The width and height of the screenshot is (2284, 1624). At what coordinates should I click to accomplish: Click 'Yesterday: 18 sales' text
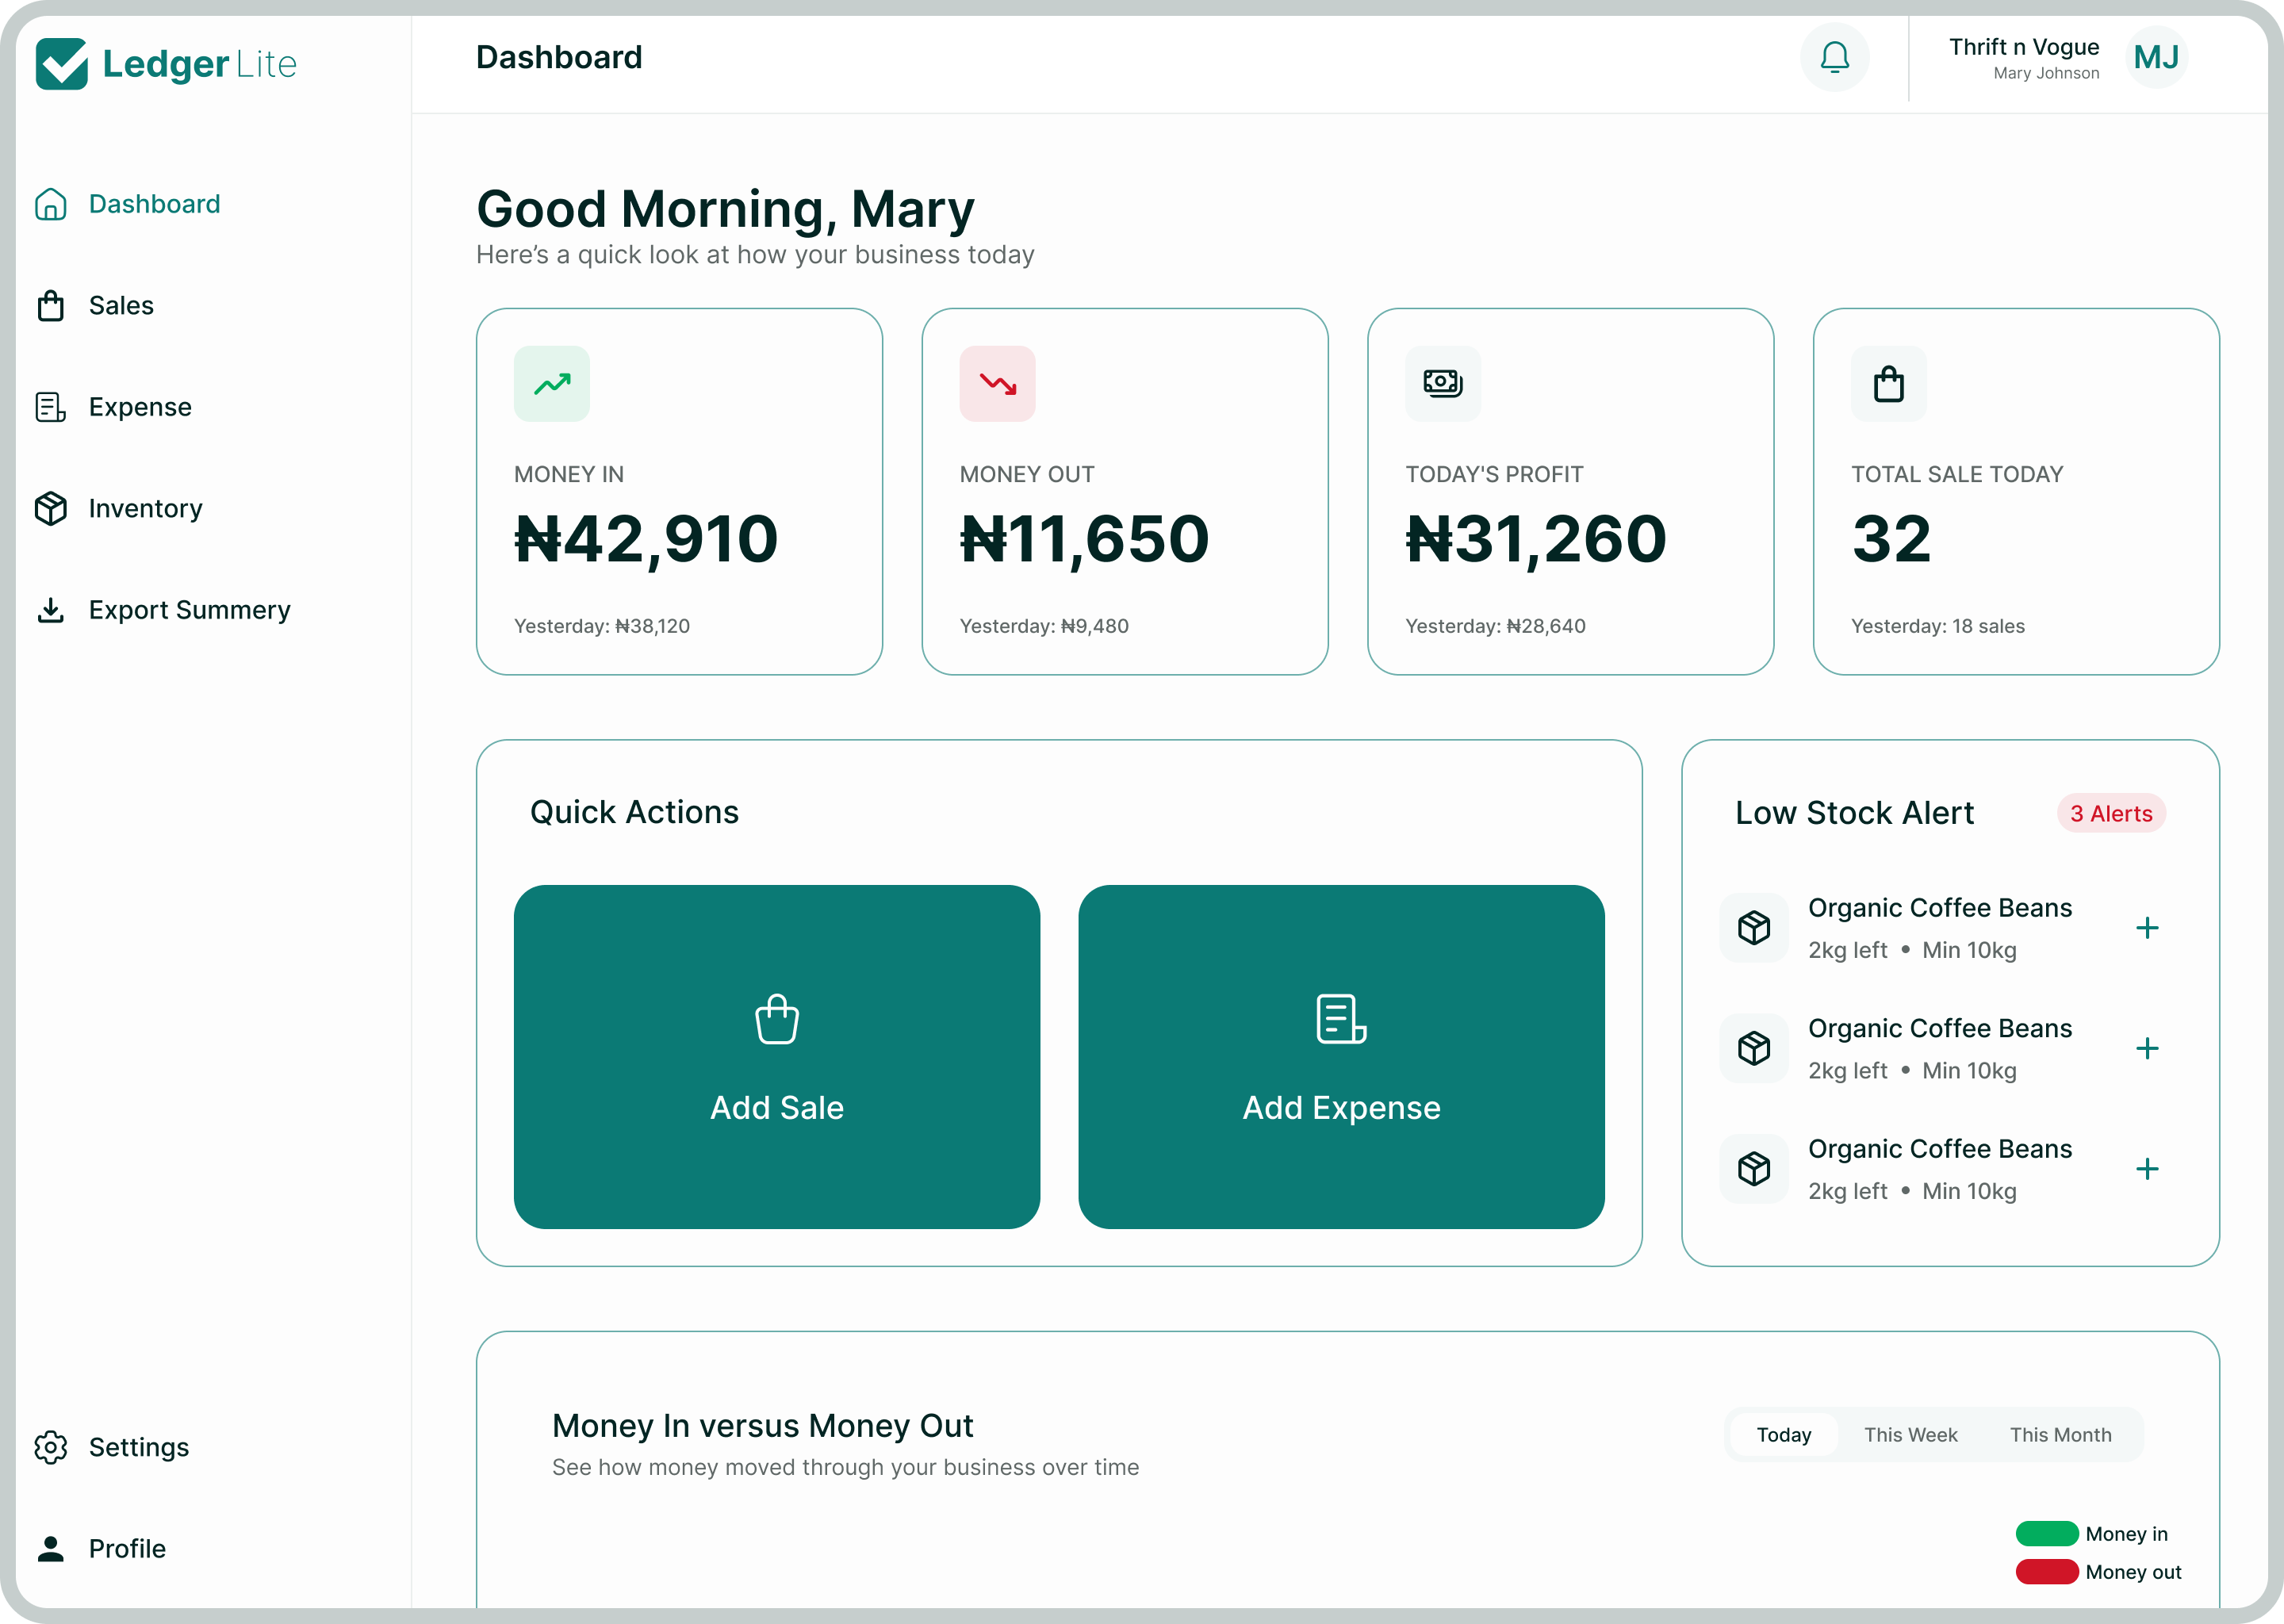pyautogui.click(x=1937, y=626)
